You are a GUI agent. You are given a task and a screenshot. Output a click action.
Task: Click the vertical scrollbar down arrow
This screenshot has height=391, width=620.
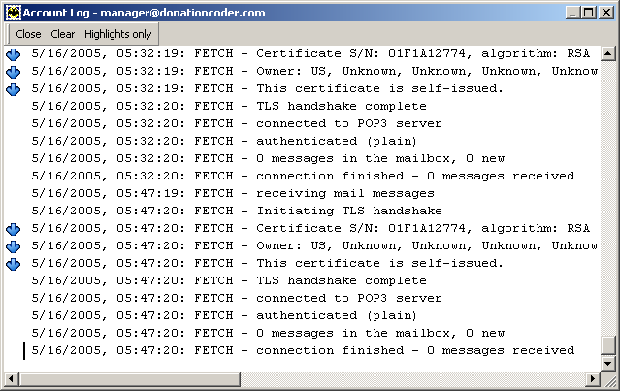pyautogui.click(x=607, y=363)
